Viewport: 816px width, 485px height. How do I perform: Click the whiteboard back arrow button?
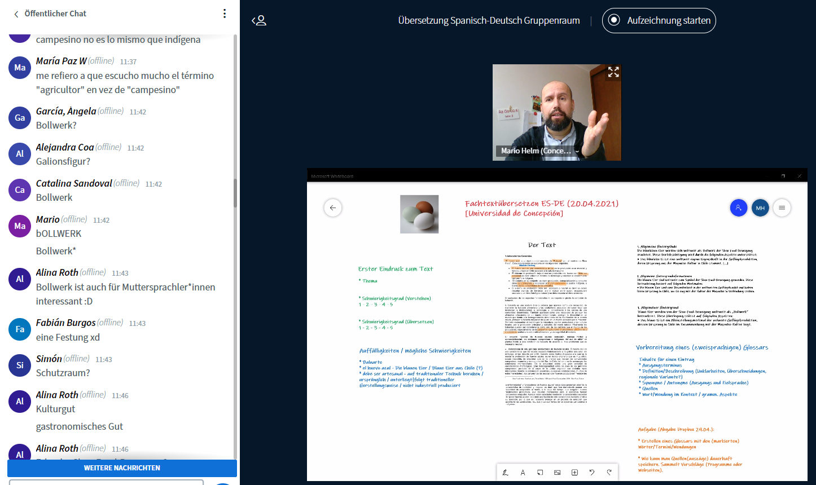[333, 208]
